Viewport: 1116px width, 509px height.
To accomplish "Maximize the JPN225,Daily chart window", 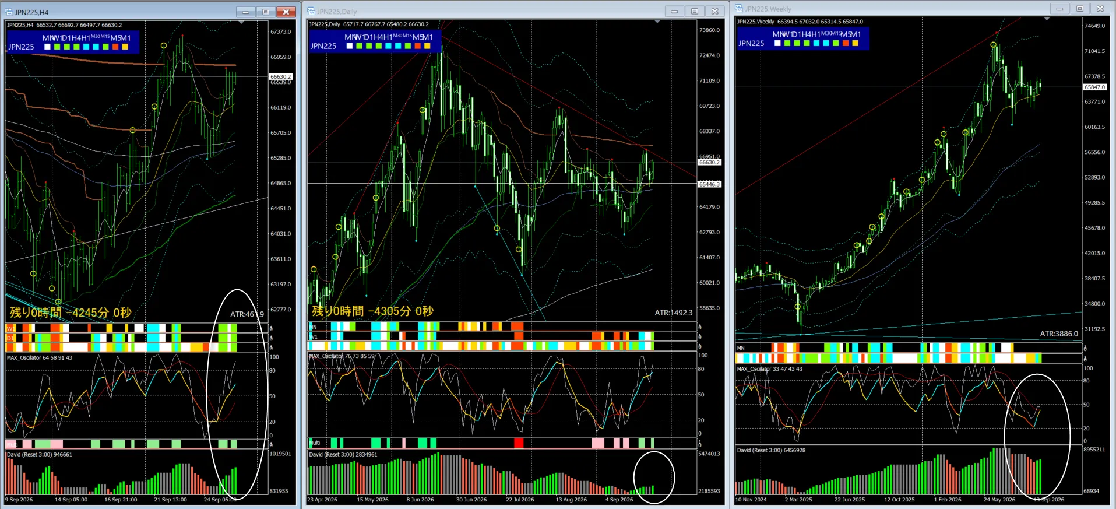I will [x=695, y=11].
